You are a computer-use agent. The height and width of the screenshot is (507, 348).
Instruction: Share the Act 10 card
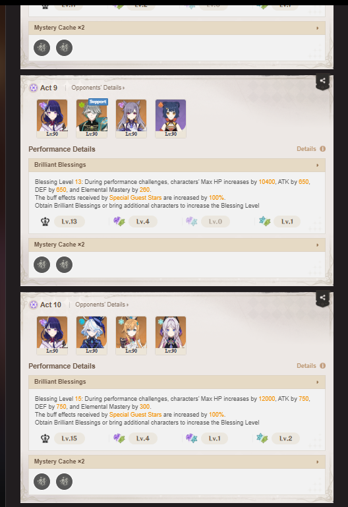click(x=322, y=298)
